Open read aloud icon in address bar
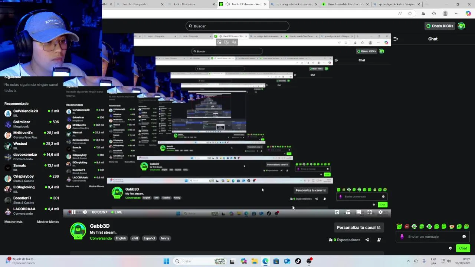Screen dimensions: 475x267 400,13
